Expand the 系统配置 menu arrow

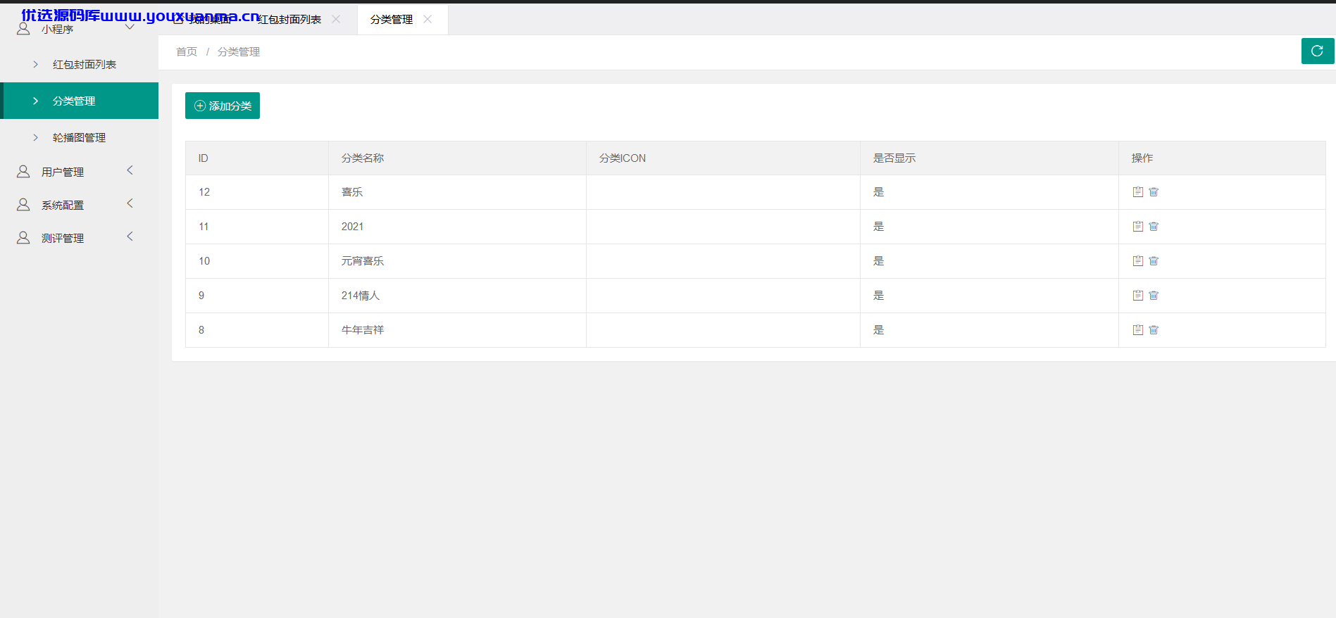click(130, 203)
